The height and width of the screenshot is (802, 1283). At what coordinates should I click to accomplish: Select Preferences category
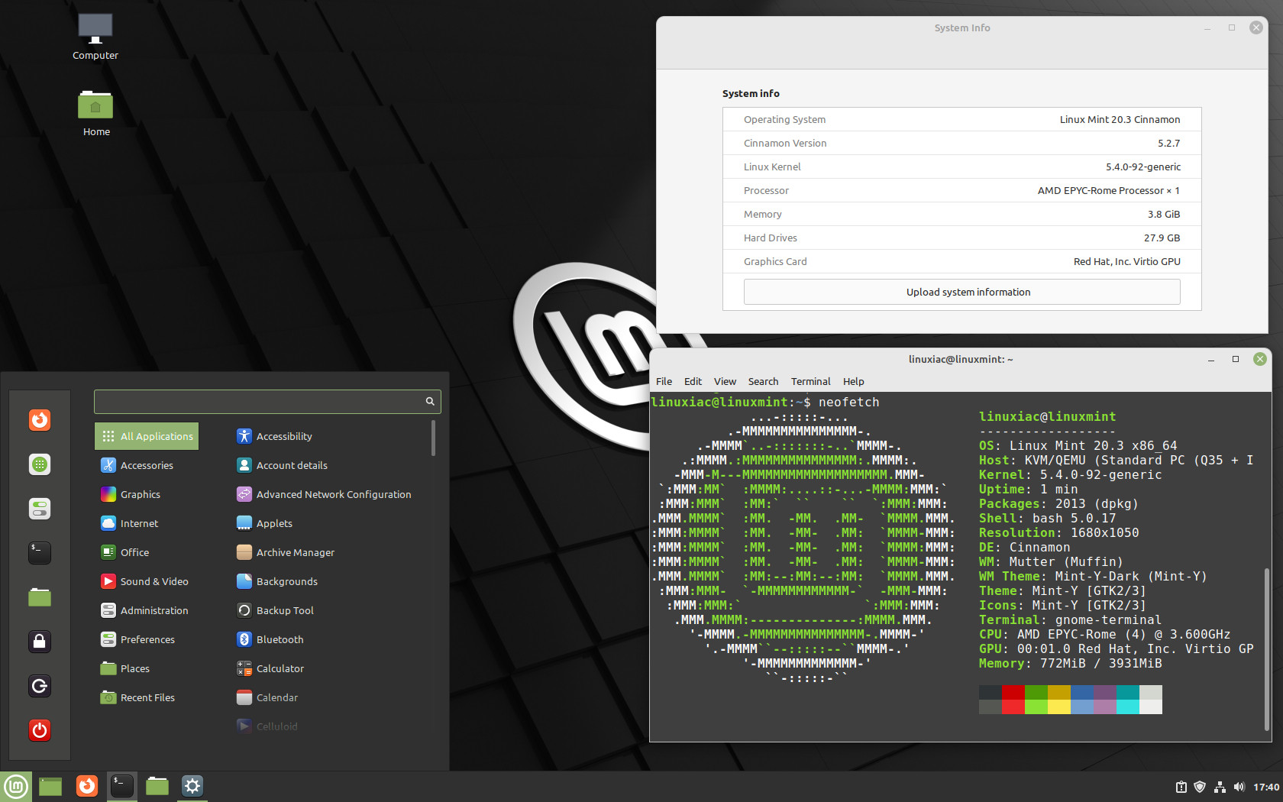tap(137, 639)
